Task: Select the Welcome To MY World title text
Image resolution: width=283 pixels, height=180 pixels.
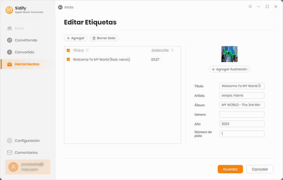Action: coord(102,59)
